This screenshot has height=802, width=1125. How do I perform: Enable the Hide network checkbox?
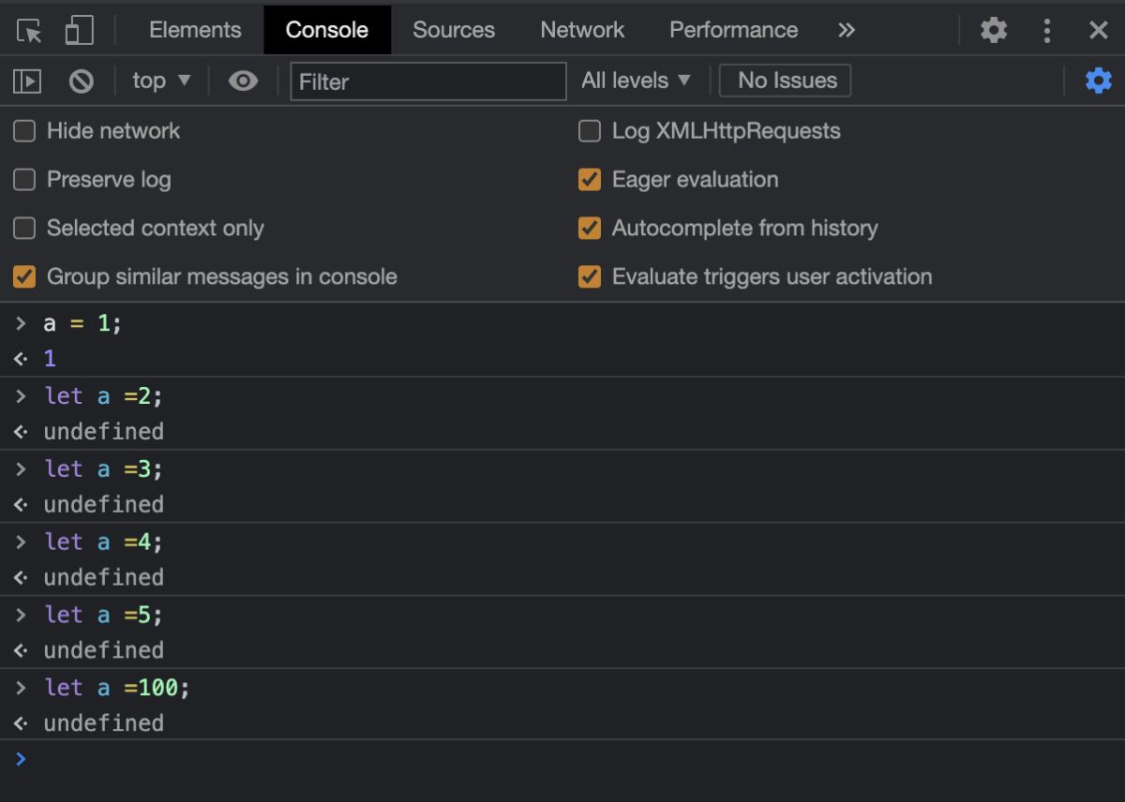24,131
